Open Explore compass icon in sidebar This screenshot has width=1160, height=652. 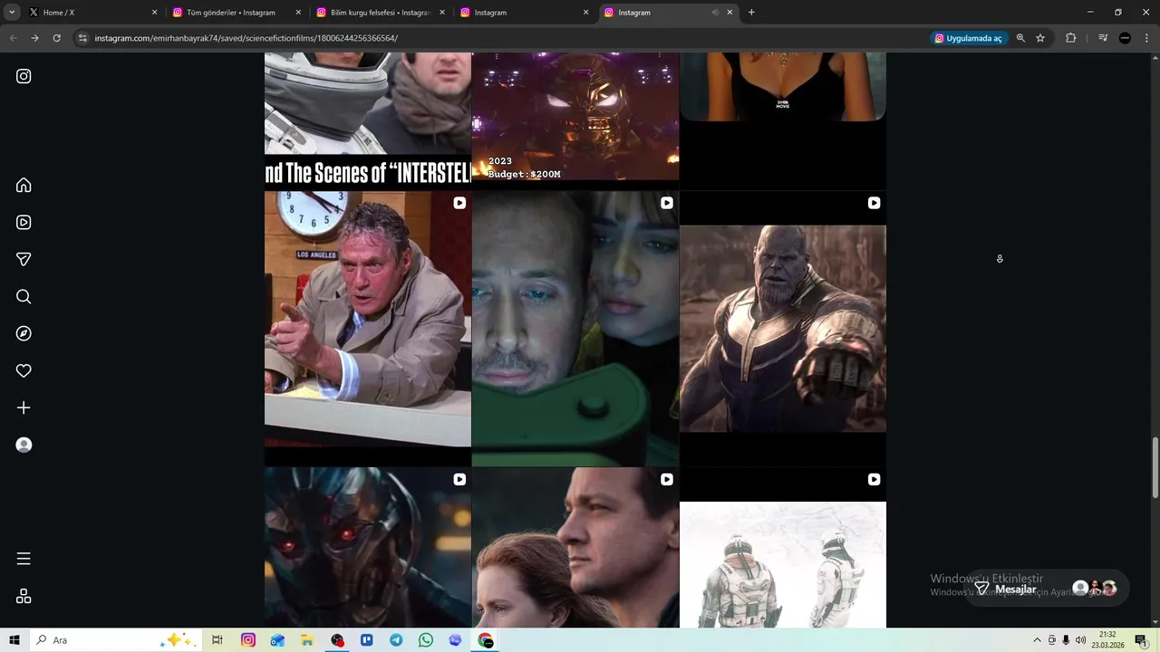[x=24, y=333]
